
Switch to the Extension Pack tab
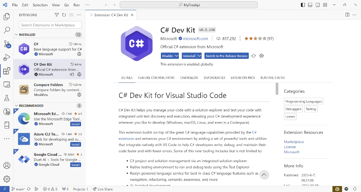[243, 78]
